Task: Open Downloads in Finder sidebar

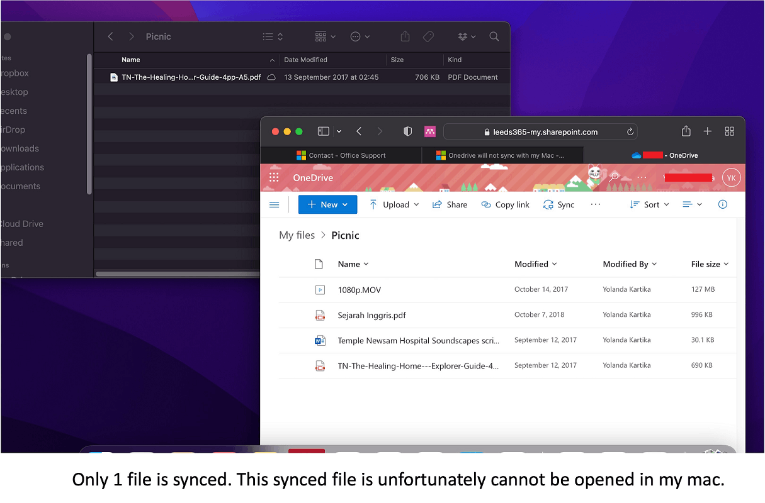Action: 20,148
